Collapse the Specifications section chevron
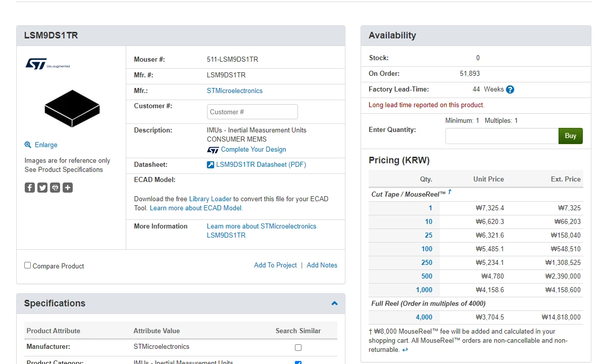Screen dimensions: 604x364 pyautogui.click(x=334, y=303)
